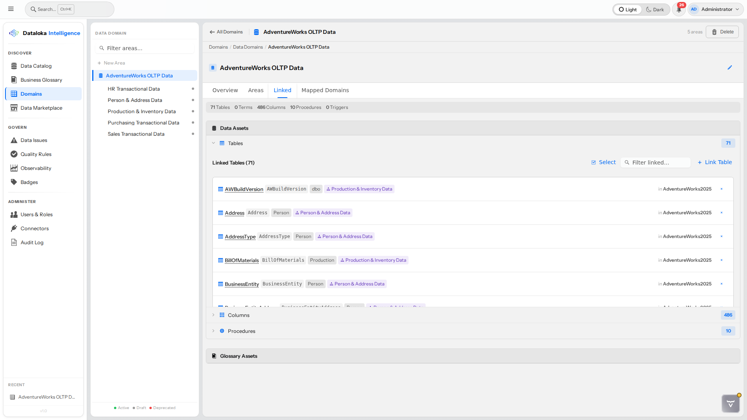
Task: Open the Observability dashboard
Action: coord(35,168)
